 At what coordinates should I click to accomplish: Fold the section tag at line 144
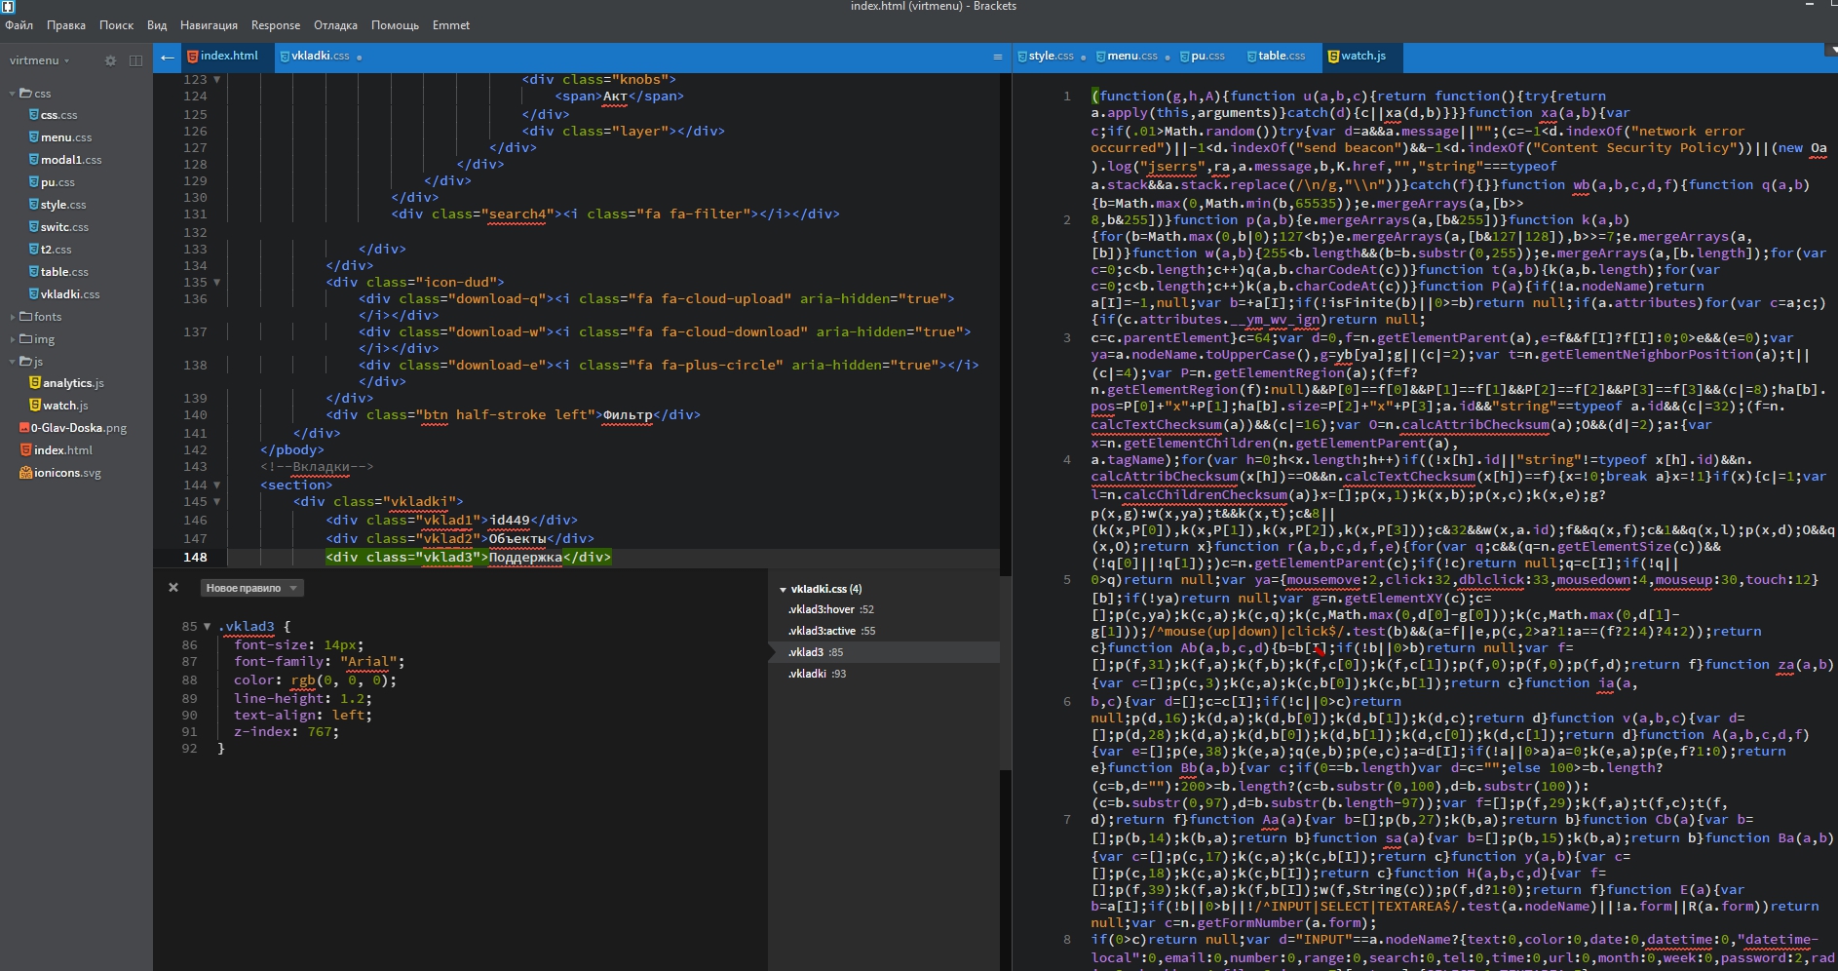[216, 485]
